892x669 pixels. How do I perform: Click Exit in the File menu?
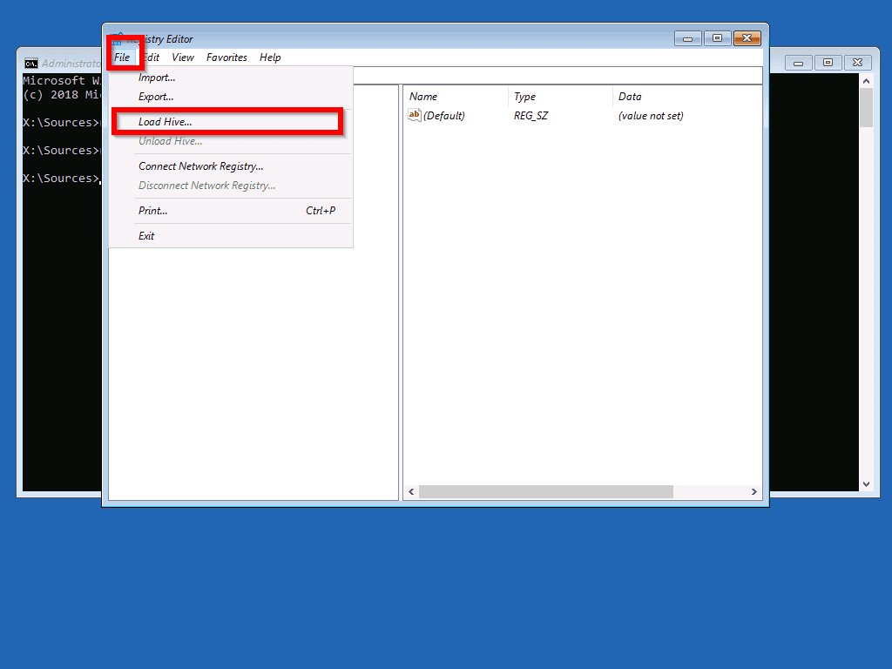[231, 235]
